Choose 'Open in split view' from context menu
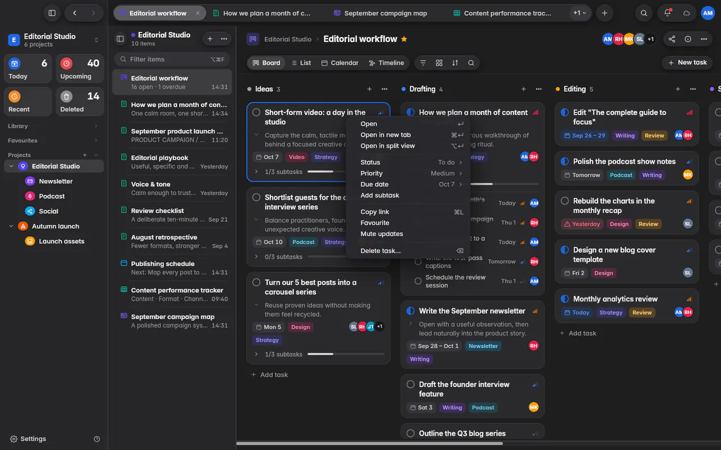 412,146
